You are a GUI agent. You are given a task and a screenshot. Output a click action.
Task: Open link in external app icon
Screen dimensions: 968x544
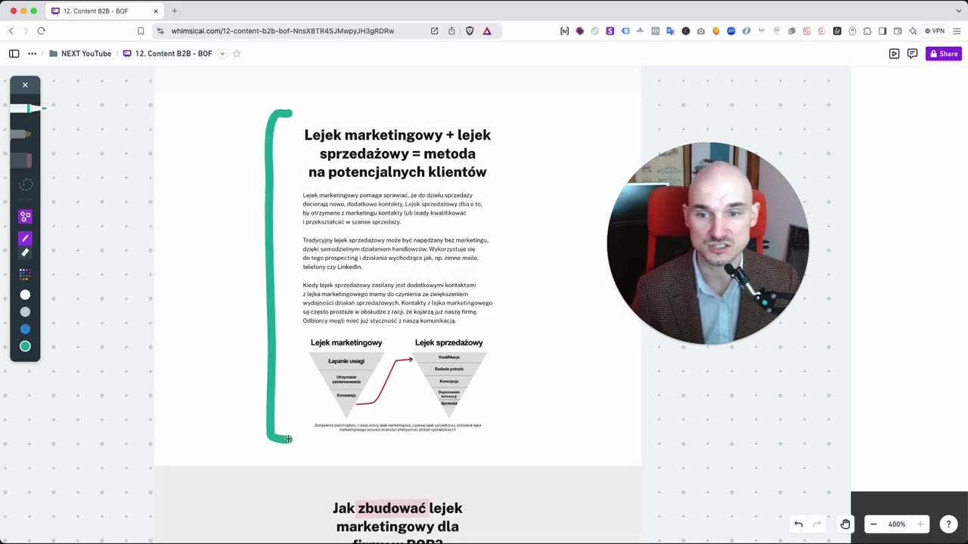pos(434,31)
